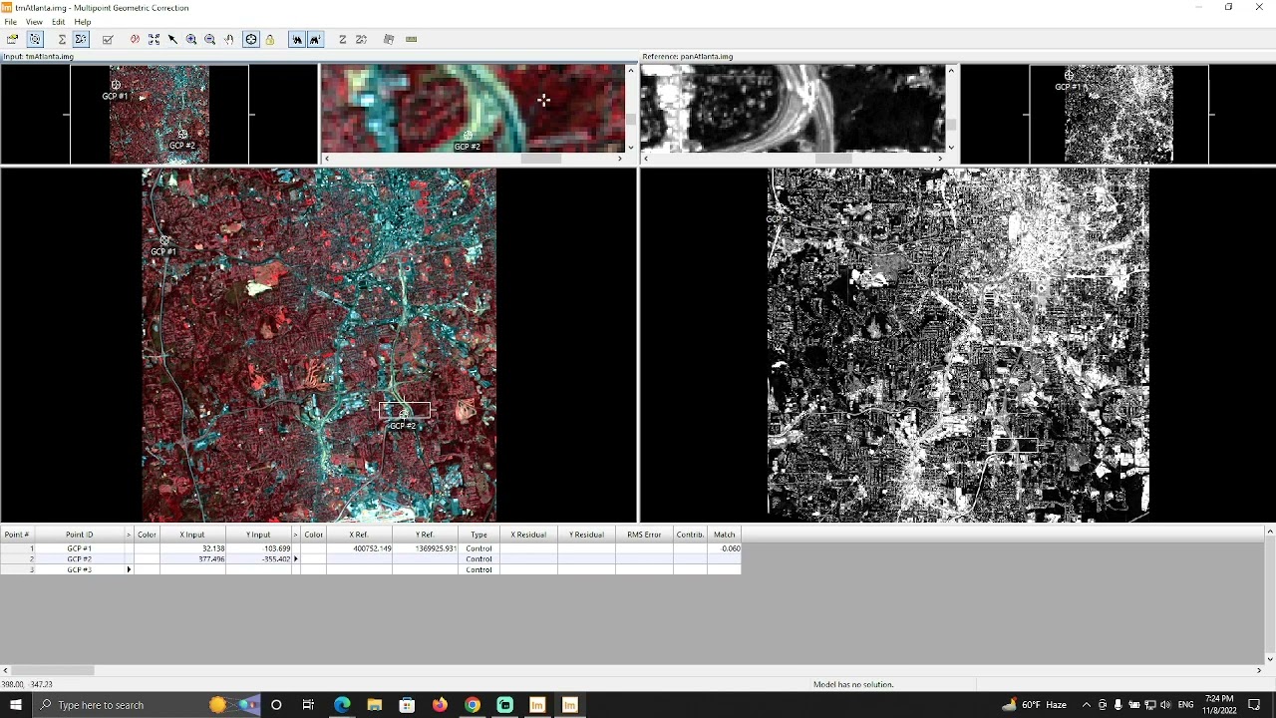The width and height of the screenshot is (1276, 718).
Task: Click the checkmark toolbar icon
Action: tap(108, 40)
